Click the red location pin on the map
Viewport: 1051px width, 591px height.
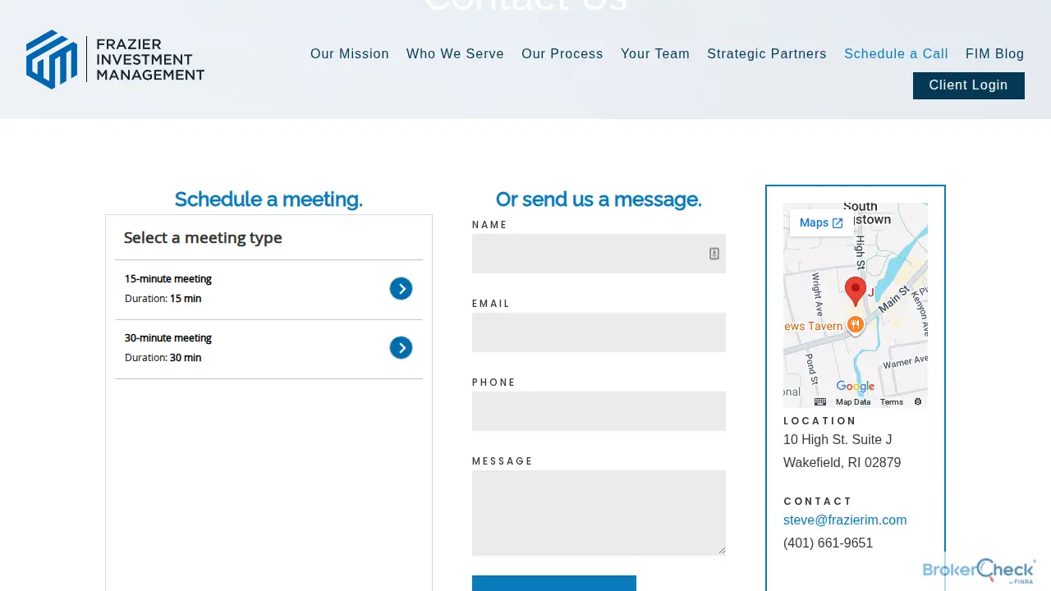856,291
